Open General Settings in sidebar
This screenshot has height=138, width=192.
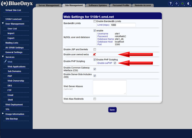coord(14,52)
